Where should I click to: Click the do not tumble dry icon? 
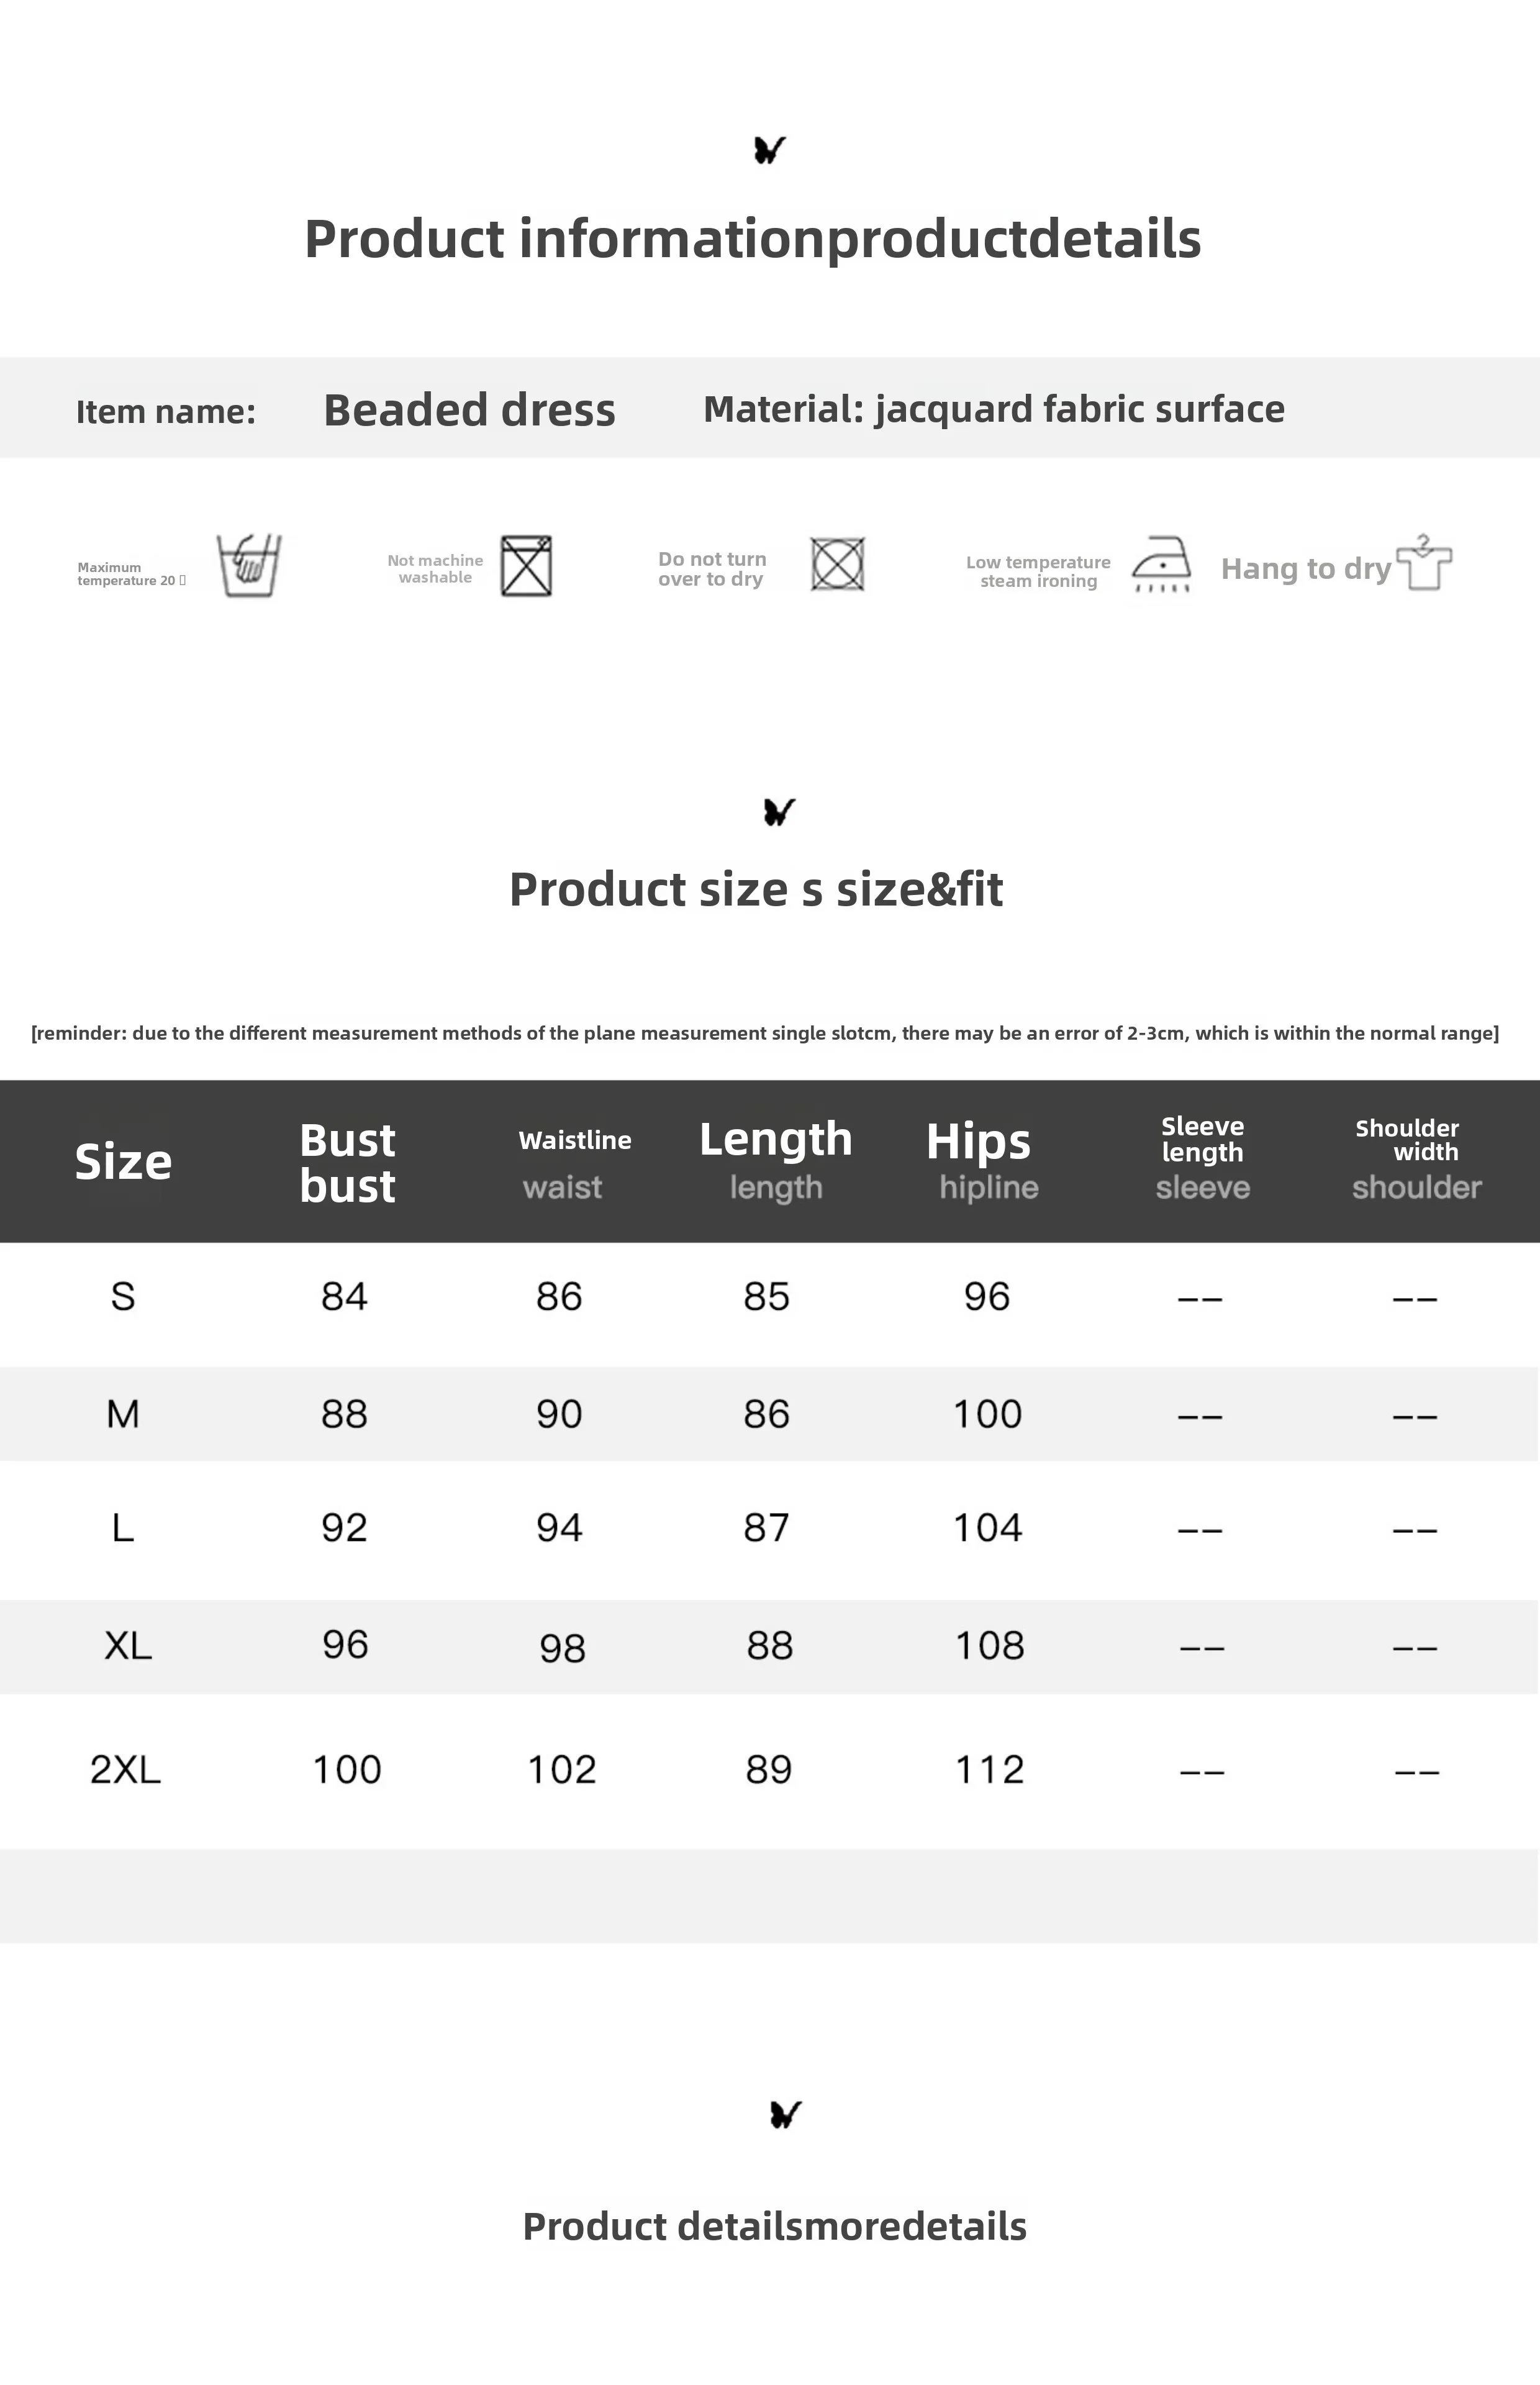point(837,564)
